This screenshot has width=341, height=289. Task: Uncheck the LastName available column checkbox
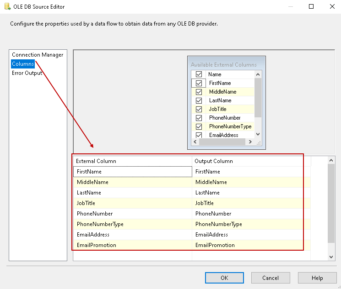point(199,100)
